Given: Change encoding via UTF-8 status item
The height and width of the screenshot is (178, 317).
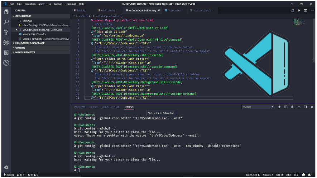Looking at the screenshot, I should pos(279,175).
